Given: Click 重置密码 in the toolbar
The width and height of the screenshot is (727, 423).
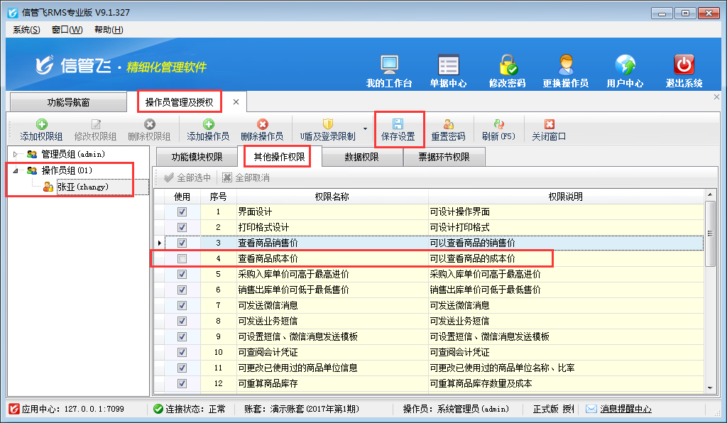Looking at the screenshot, I should 448,129.
